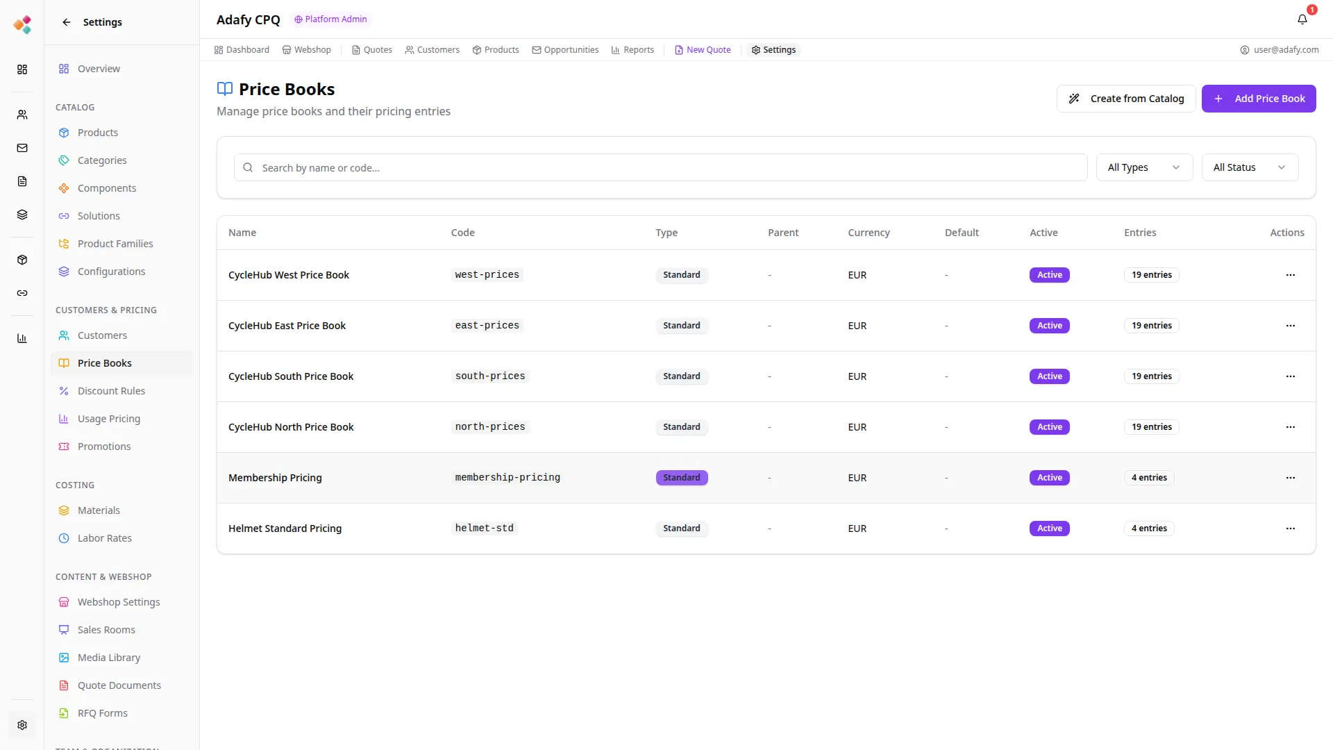Open actions menu for Membership Pricing row
This screenshot has width=1333, height=750.
click(x=1290, y=478)
